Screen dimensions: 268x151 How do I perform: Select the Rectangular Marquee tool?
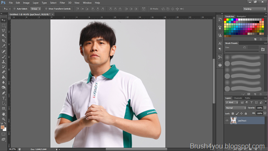pyautogui.click(x=3, y=26)
